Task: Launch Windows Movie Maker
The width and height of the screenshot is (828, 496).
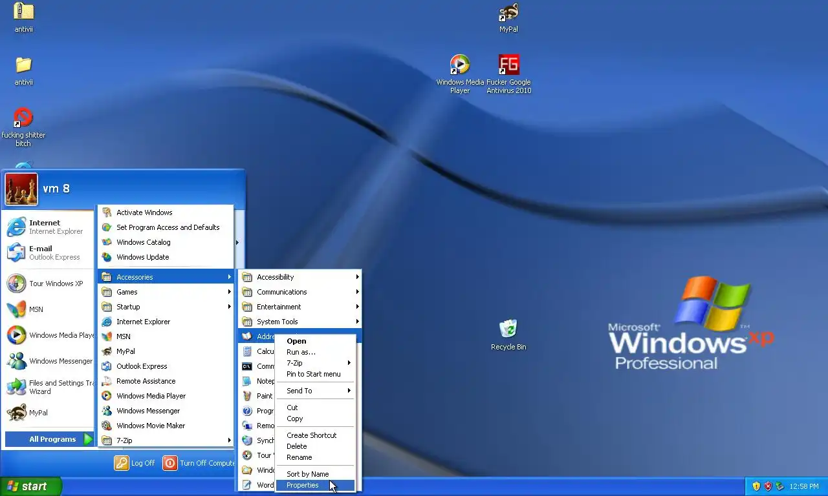Action: click(166, 426)
